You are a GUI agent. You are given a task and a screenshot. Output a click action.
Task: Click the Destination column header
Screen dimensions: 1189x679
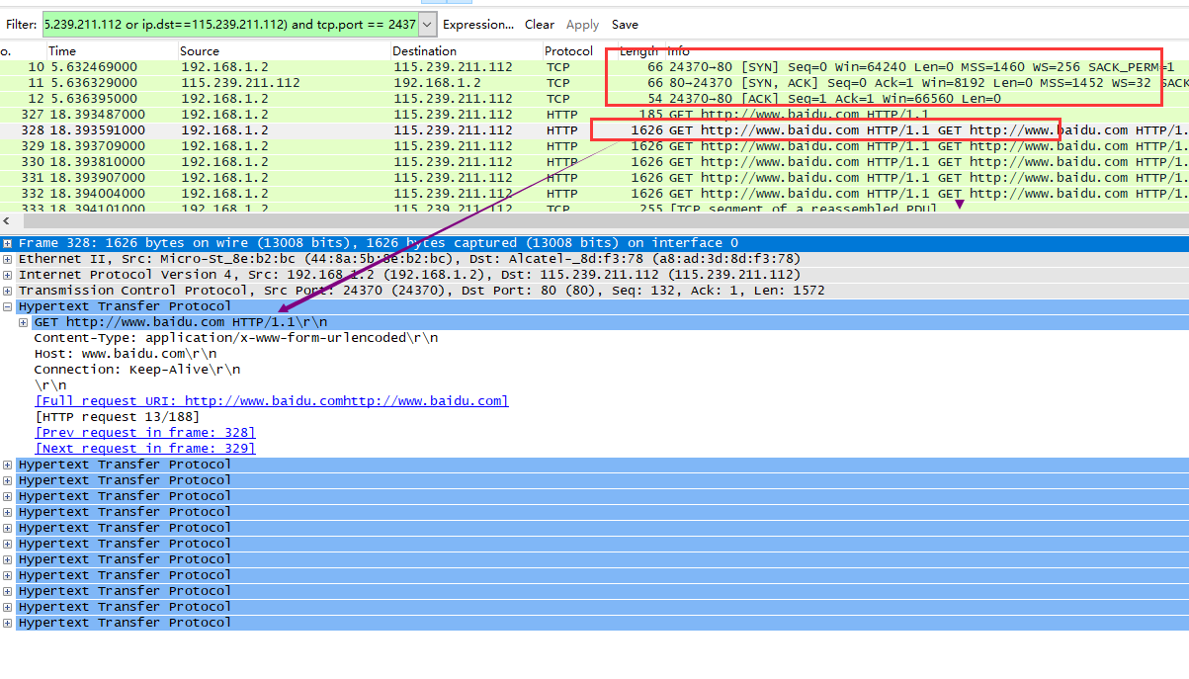[424, 51]
